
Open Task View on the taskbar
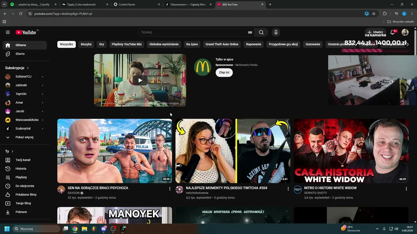point(65,229)
